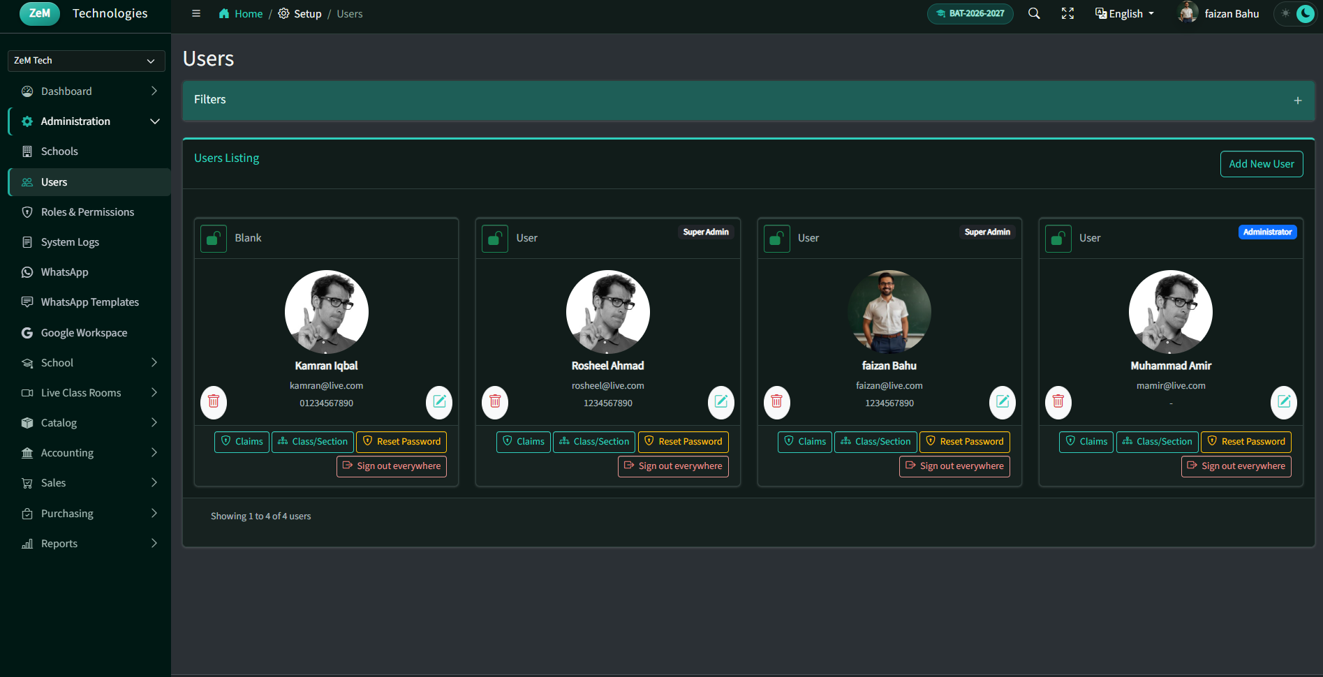Sign out everywhere for faizan Bahu
This screenshot has height=677, width=1323.
(954, 466)
